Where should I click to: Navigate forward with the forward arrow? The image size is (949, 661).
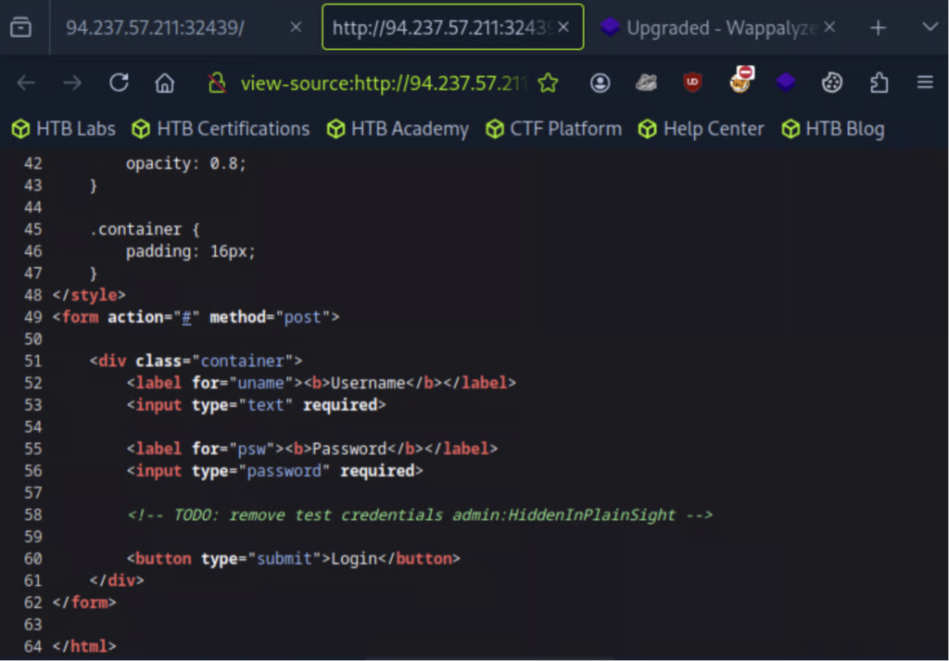72,83
